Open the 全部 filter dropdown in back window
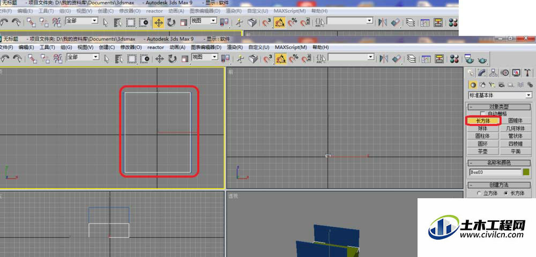Image resolution: width=536 pixels, height=257 pixels. 81,21
